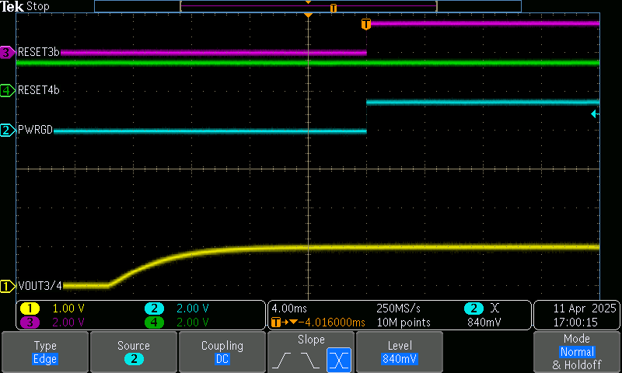This screenshot has height=373, width=622.
Task: Toggle the either-edge slope option
Action: point(337,360)
